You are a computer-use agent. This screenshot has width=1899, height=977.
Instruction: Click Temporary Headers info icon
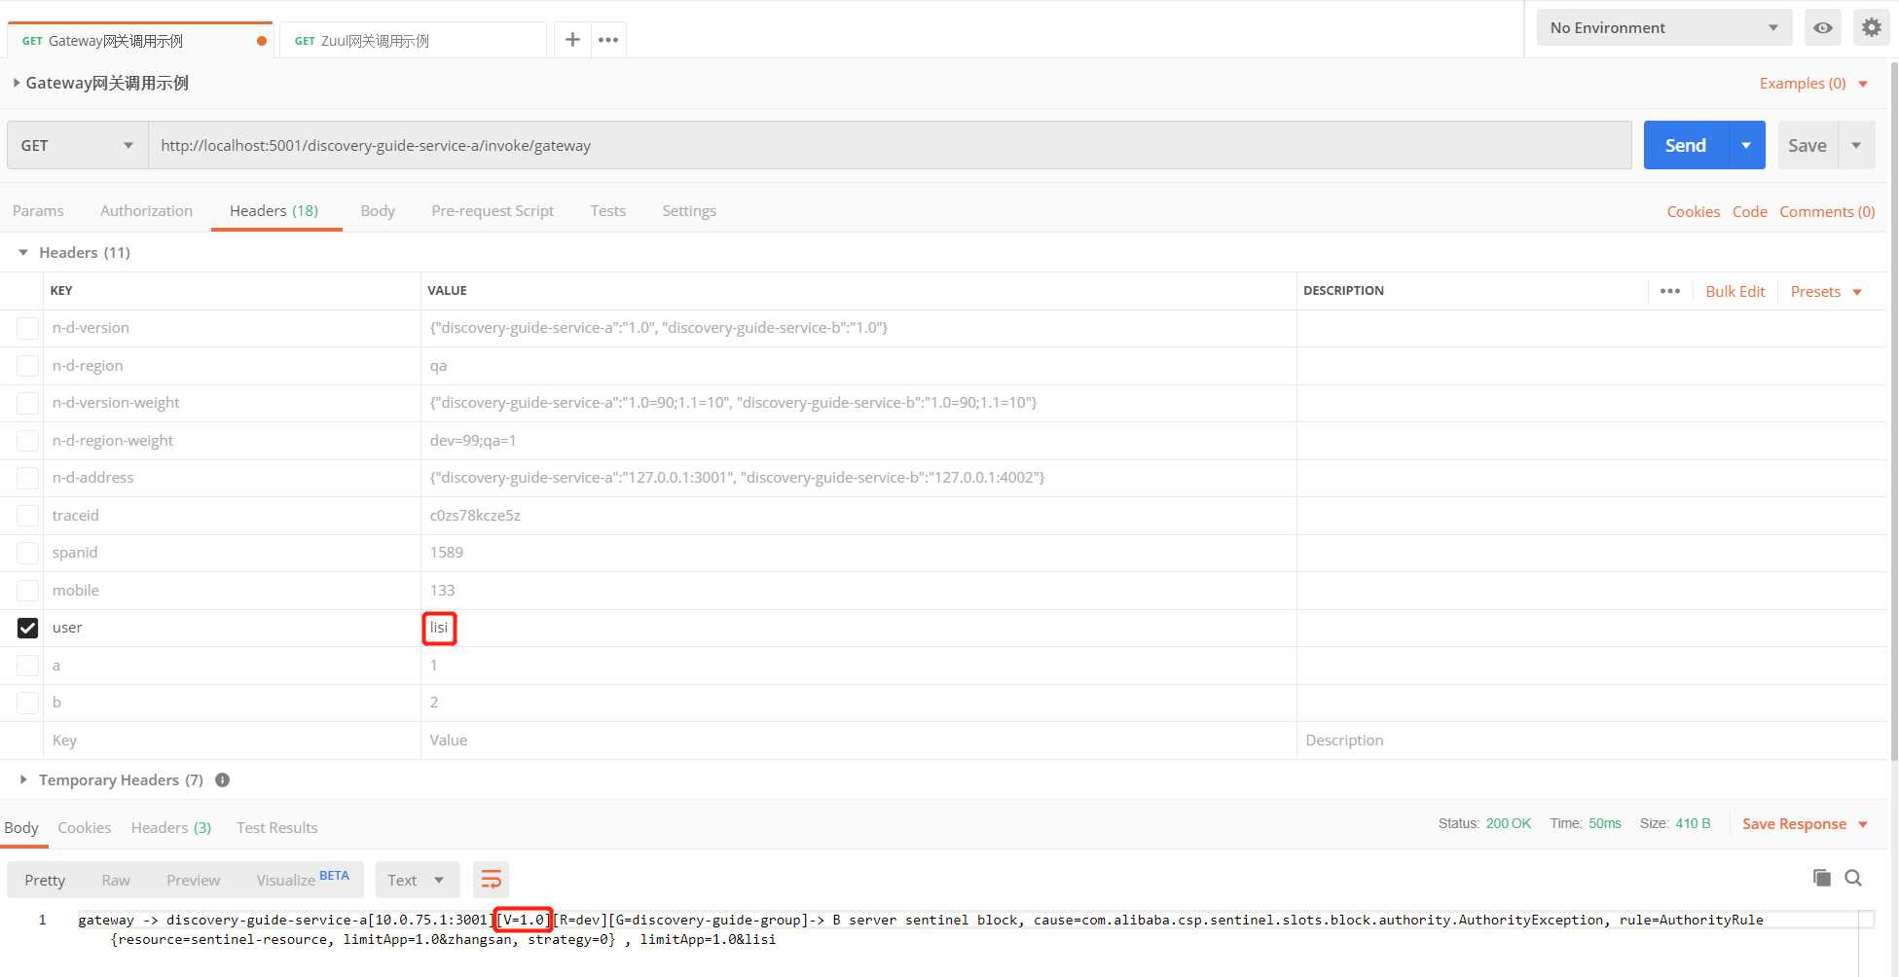(222, 779)
